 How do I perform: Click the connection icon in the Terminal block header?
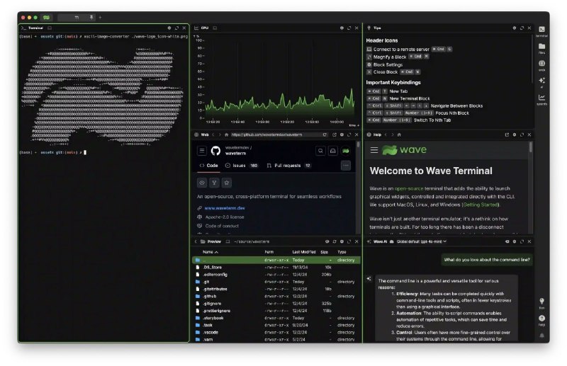(x=50, y=28)
